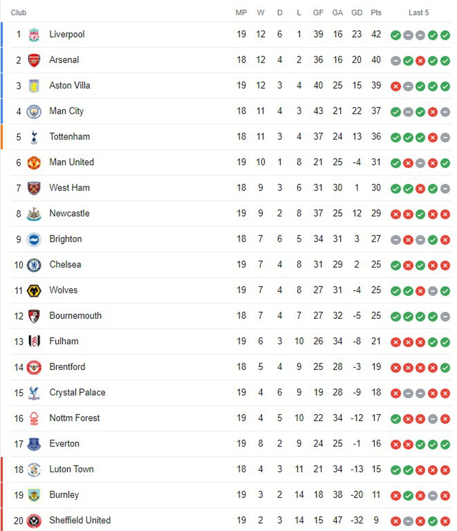Click Everton's row in the table
Image resolution: width=457 pixels, height=531 pixels.
[x=213, y=444]
